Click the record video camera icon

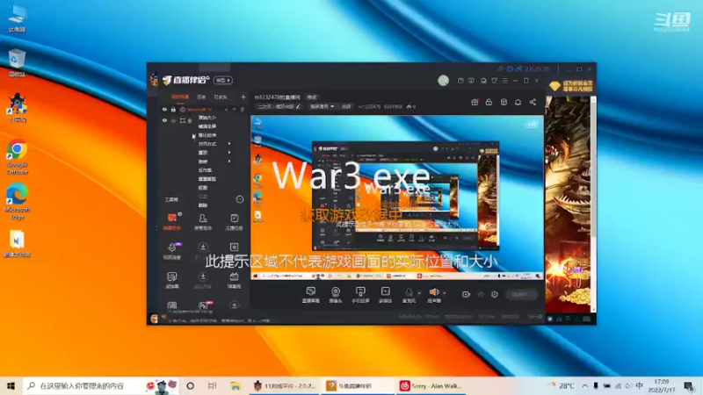coord(467,294)
